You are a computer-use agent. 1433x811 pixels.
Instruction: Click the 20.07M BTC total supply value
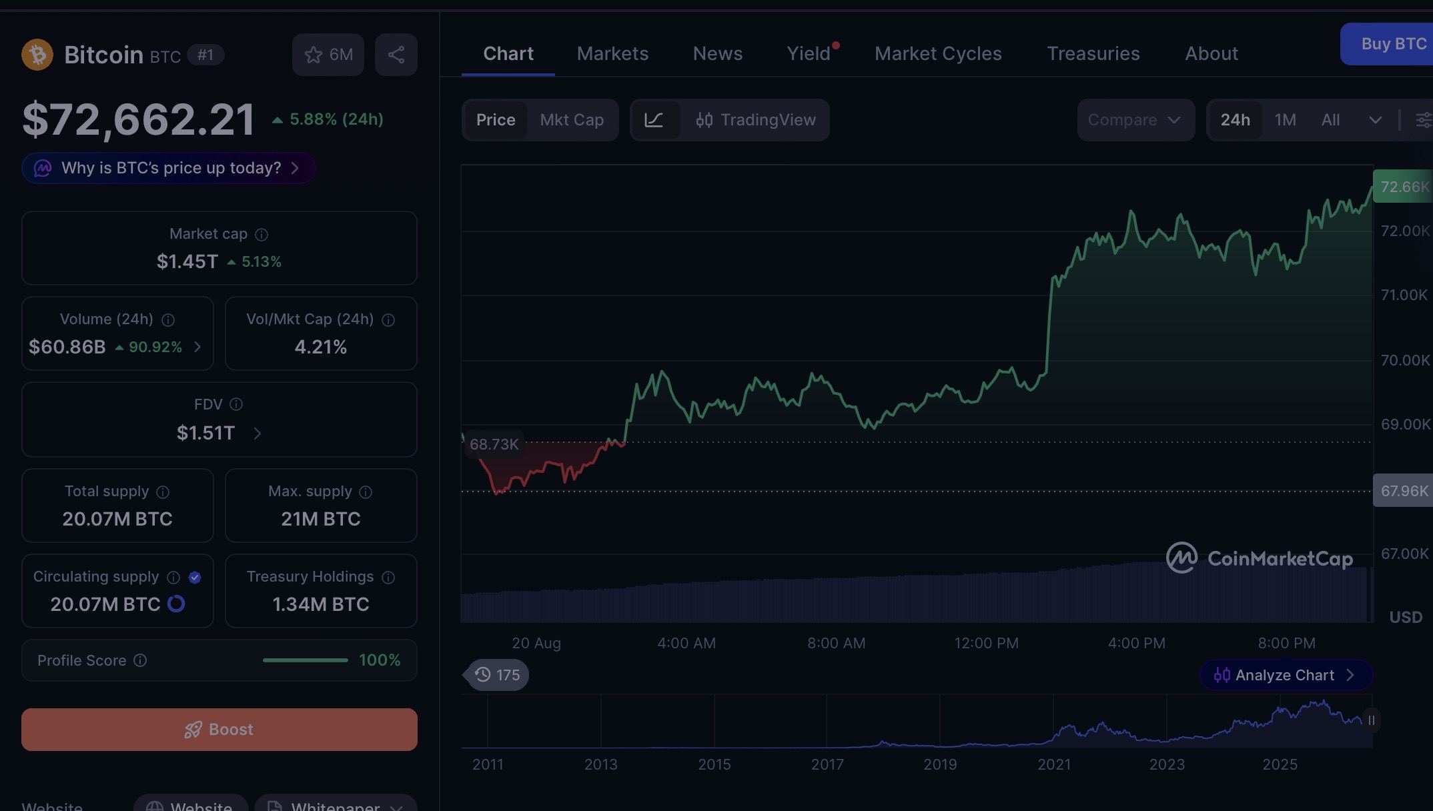pyautogui.click(x=117, y=519)
